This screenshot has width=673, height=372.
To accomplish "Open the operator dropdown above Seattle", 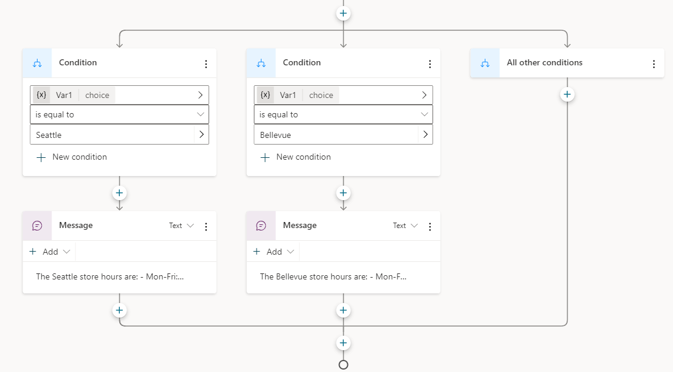I will click(119, 114).
